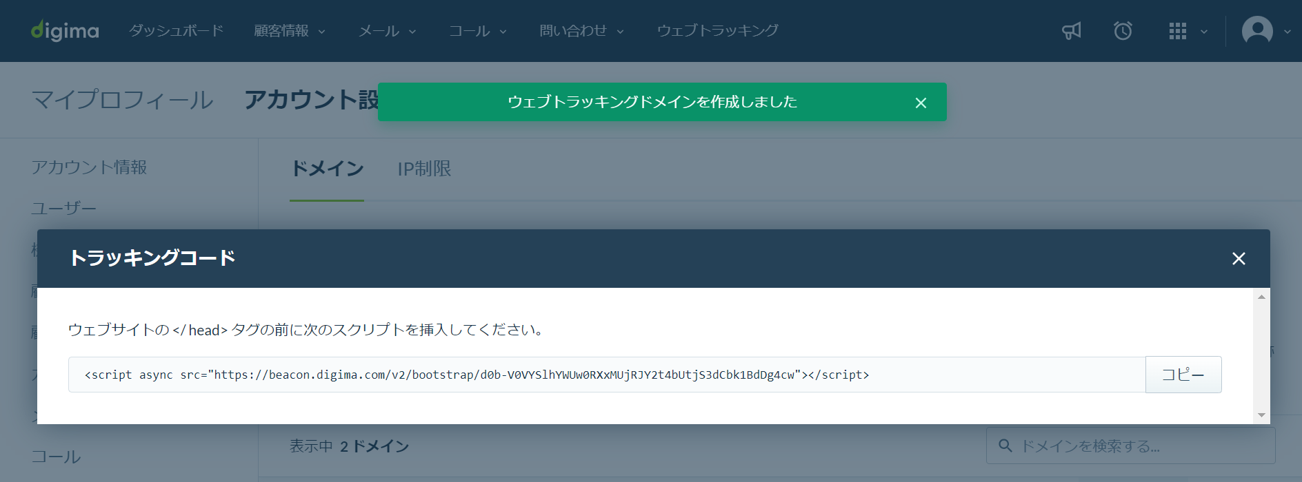Image resolution: width=1302 pixels, height=482 pixels.
Task: Switch to the ドメイン tab
Action: click(327, 169)
